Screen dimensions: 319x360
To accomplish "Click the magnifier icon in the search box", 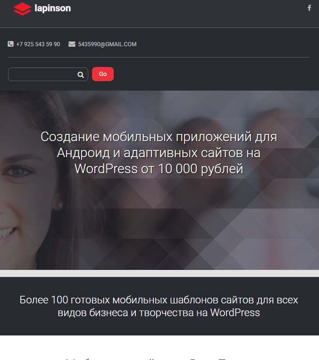I will 80,75.
